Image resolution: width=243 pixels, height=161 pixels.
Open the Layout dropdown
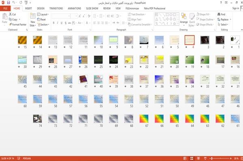coord(43,15)
